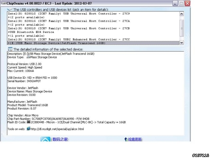This screenshot has height=158, width=211.
Task: Minimize the ChipGenius window
Action: (175, 3)
